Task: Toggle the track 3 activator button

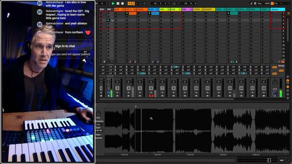Action: click(117, 88)
